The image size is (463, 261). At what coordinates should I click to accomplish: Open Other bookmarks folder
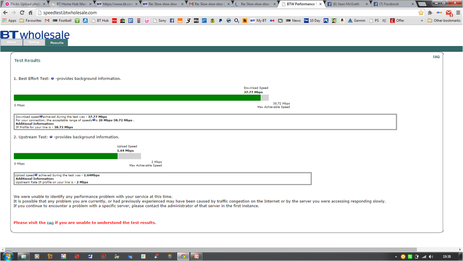[x=444, y=20]
